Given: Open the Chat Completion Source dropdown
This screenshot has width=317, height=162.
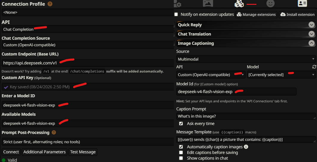Looking at the screenshot, I should (x=88, y=45).
